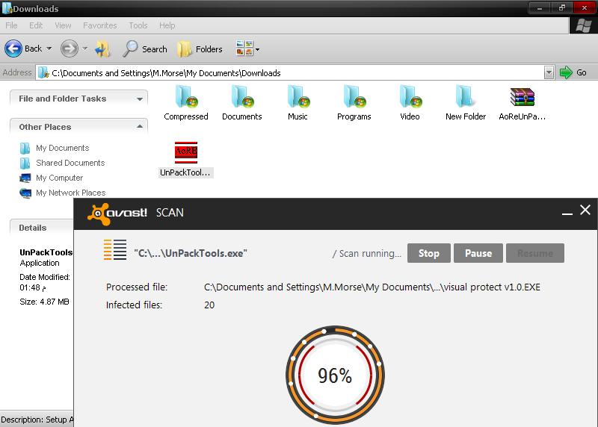Click the address bar folder icon
Screen dimensions: 598x427
[x=43, y=72]
